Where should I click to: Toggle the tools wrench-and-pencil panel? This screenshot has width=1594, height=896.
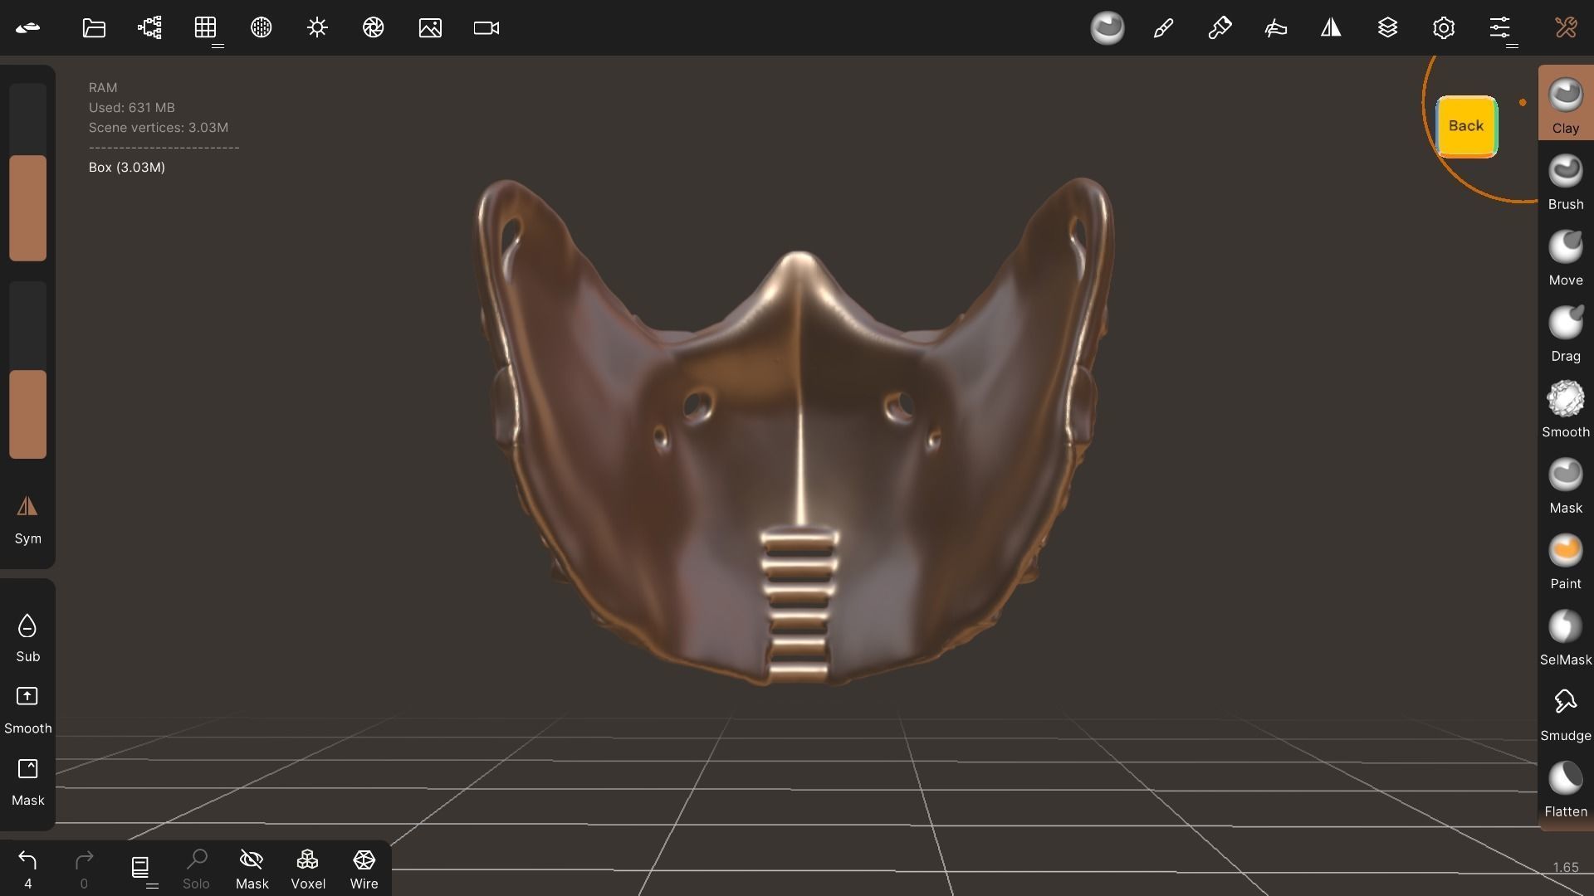tap(1566, 27)
